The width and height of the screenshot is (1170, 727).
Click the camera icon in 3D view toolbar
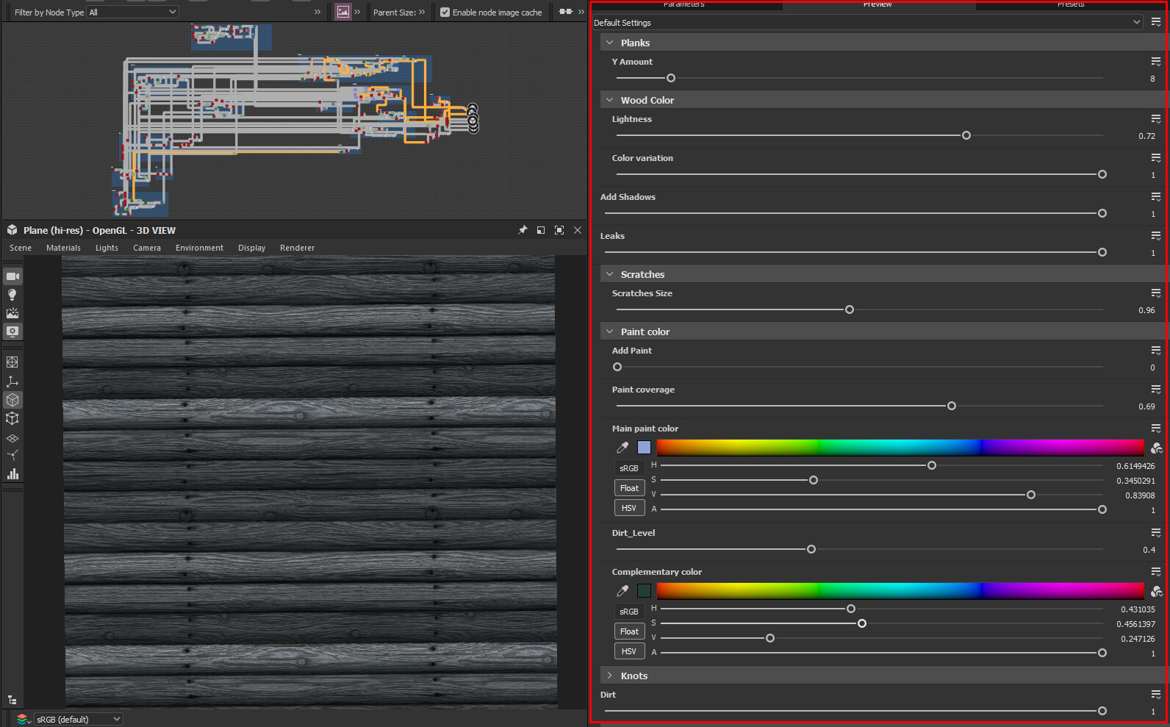coord(12,276)
